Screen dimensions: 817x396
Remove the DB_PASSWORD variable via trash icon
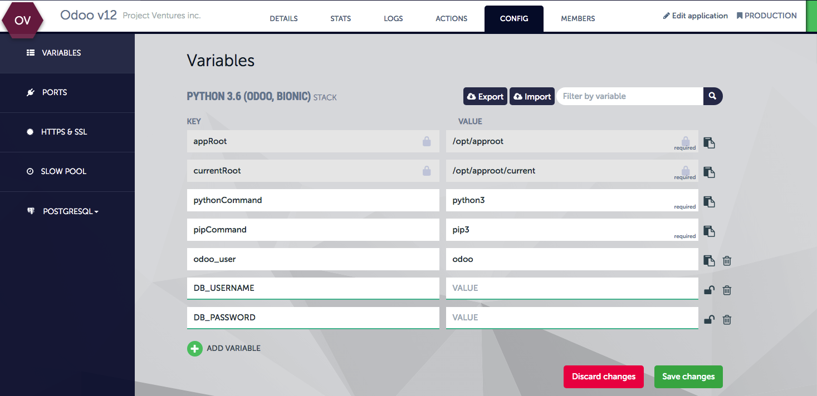[727, 319]
